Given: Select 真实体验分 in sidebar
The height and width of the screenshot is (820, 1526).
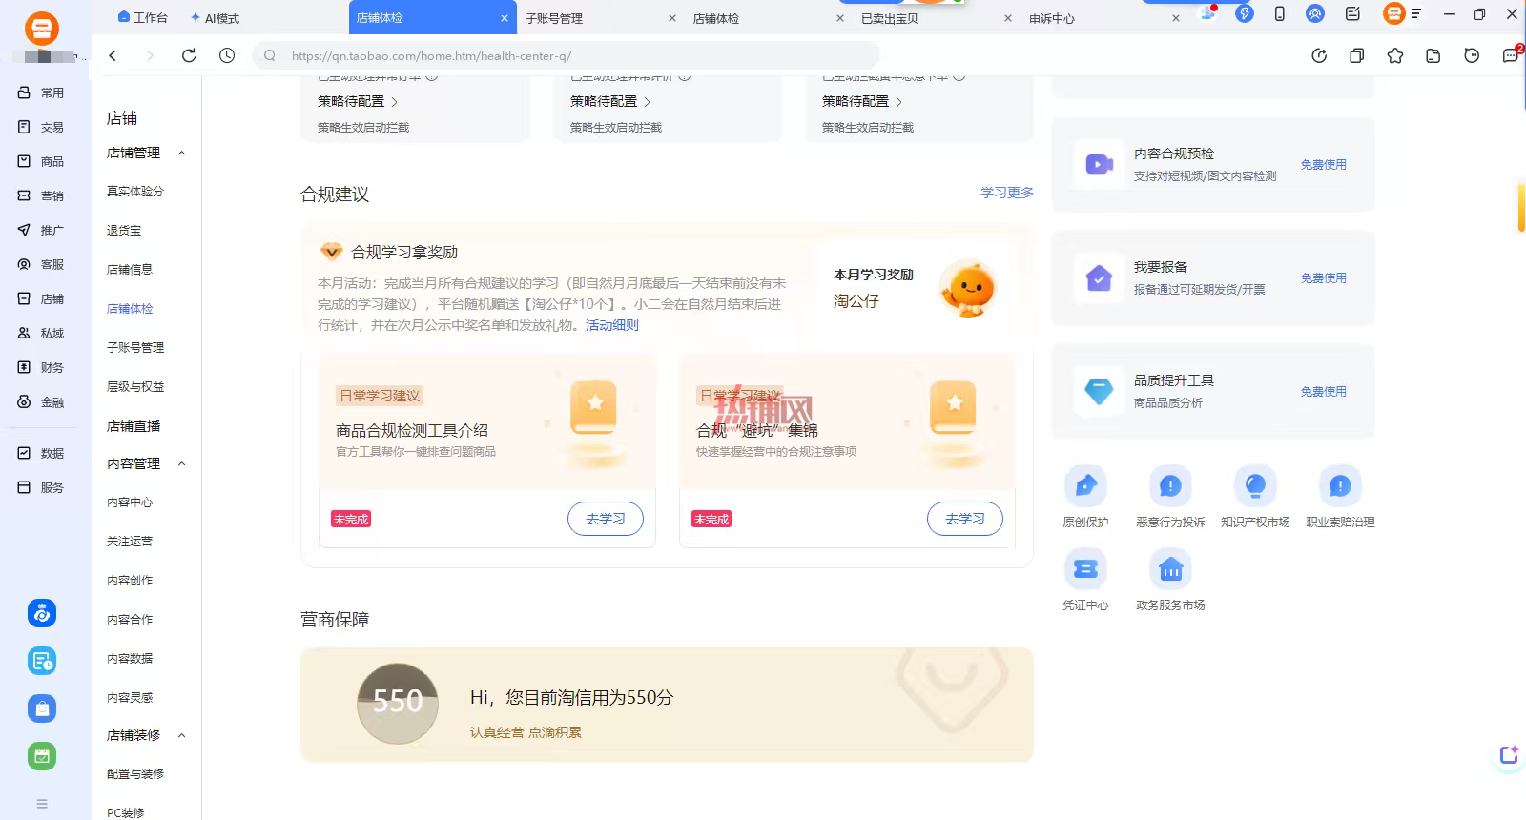Looking at the screenshot, I should pos(135,192).
